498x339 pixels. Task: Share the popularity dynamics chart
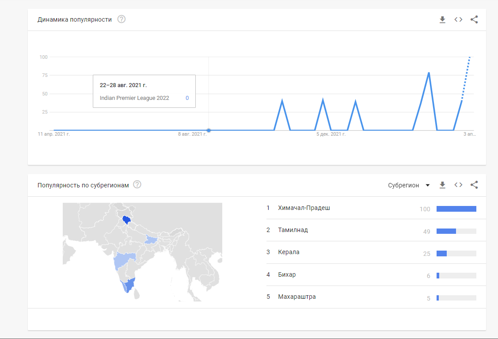[x=474, y=20]
